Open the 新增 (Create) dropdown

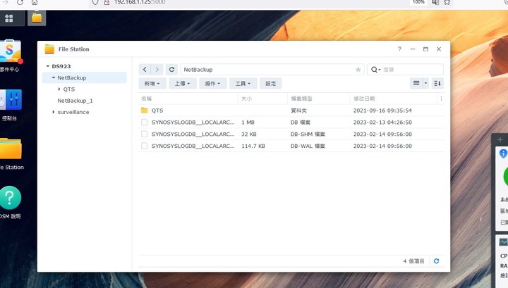click(152, 83)
